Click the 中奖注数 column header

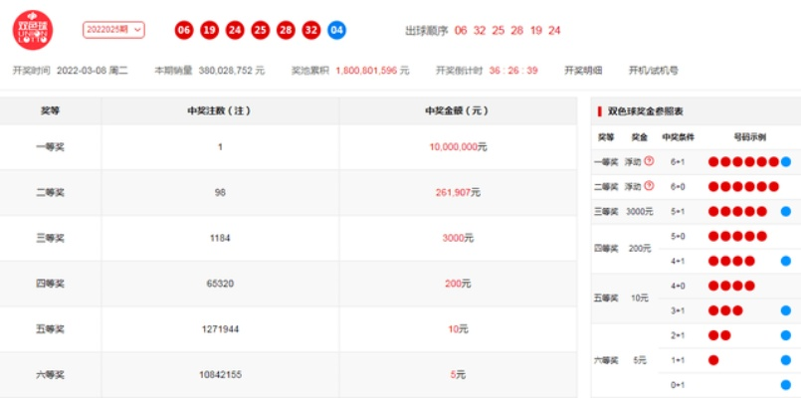pos(219,110)
